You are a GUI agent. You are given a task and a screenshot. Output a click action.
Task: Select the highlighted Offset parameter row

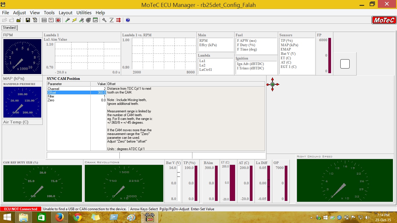pos(77,92)
